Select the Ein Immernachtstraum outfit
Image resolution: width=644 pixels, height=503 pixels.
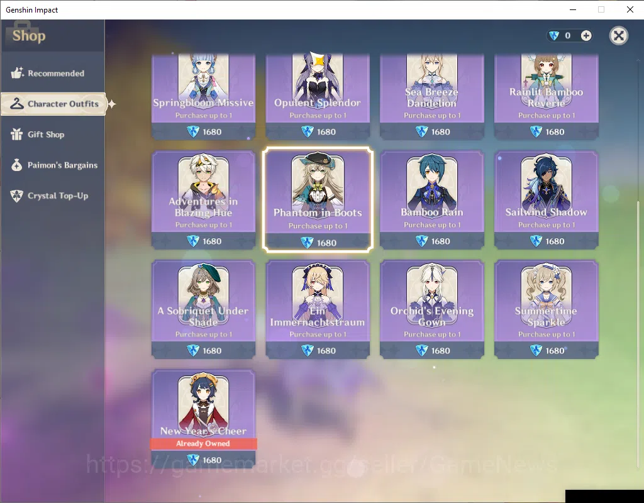click(x=318, y=309)
